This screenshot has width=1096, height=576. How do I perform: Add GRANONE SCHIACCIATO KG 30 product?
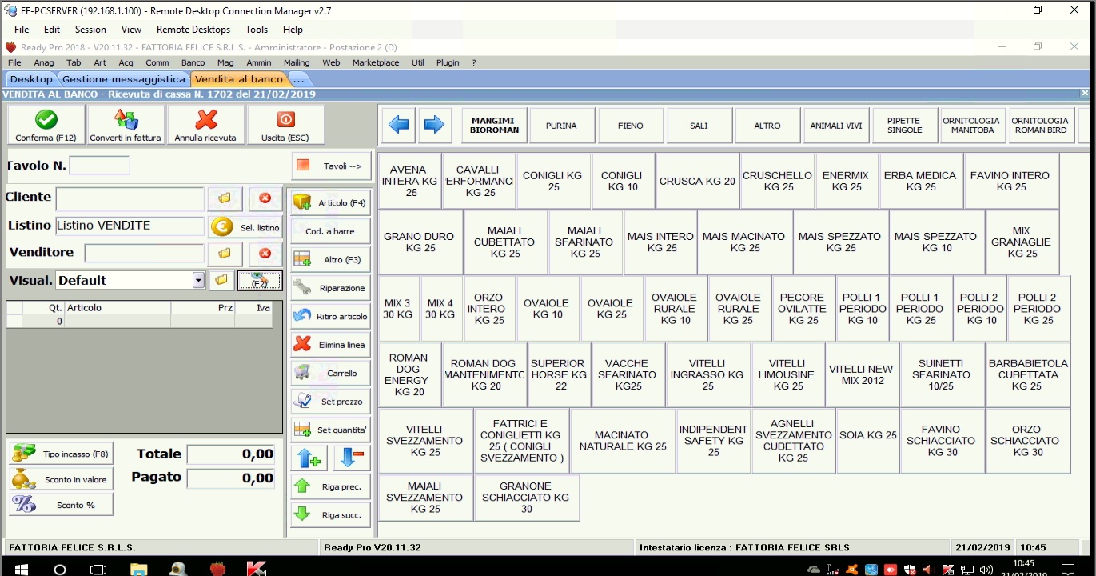tap(526, 497)
